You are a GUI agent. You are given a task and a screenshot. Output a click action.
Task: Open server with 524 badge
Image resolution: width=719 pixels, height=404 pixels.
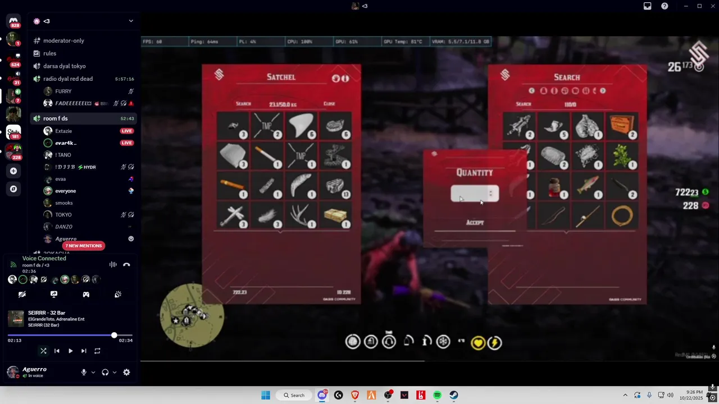pyautogui.click(x=13, y=59)
